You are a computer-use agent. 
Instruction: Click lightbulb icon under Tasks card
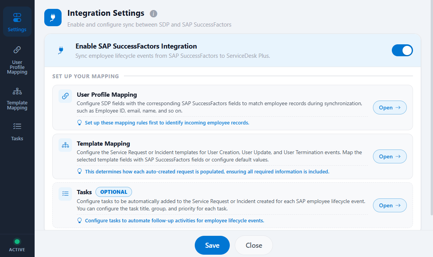pos(80,220)
